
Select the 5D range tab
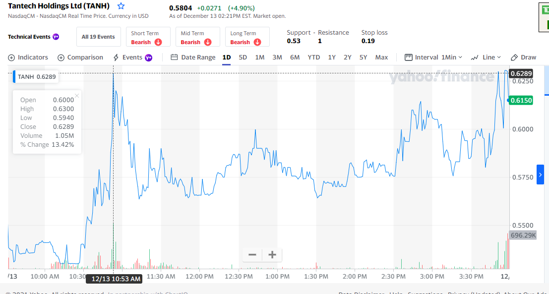(x=243, y=58)
